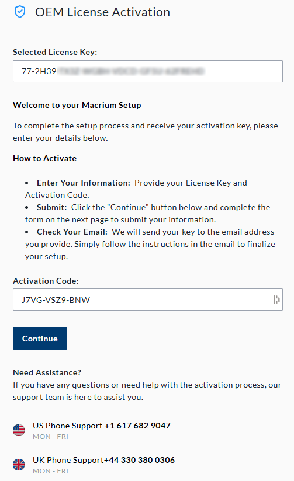Image resolution: width=294 pixels, height=481 pixels.
Task: Call US support number +1 617 682 9047
Action: point(137,426)
